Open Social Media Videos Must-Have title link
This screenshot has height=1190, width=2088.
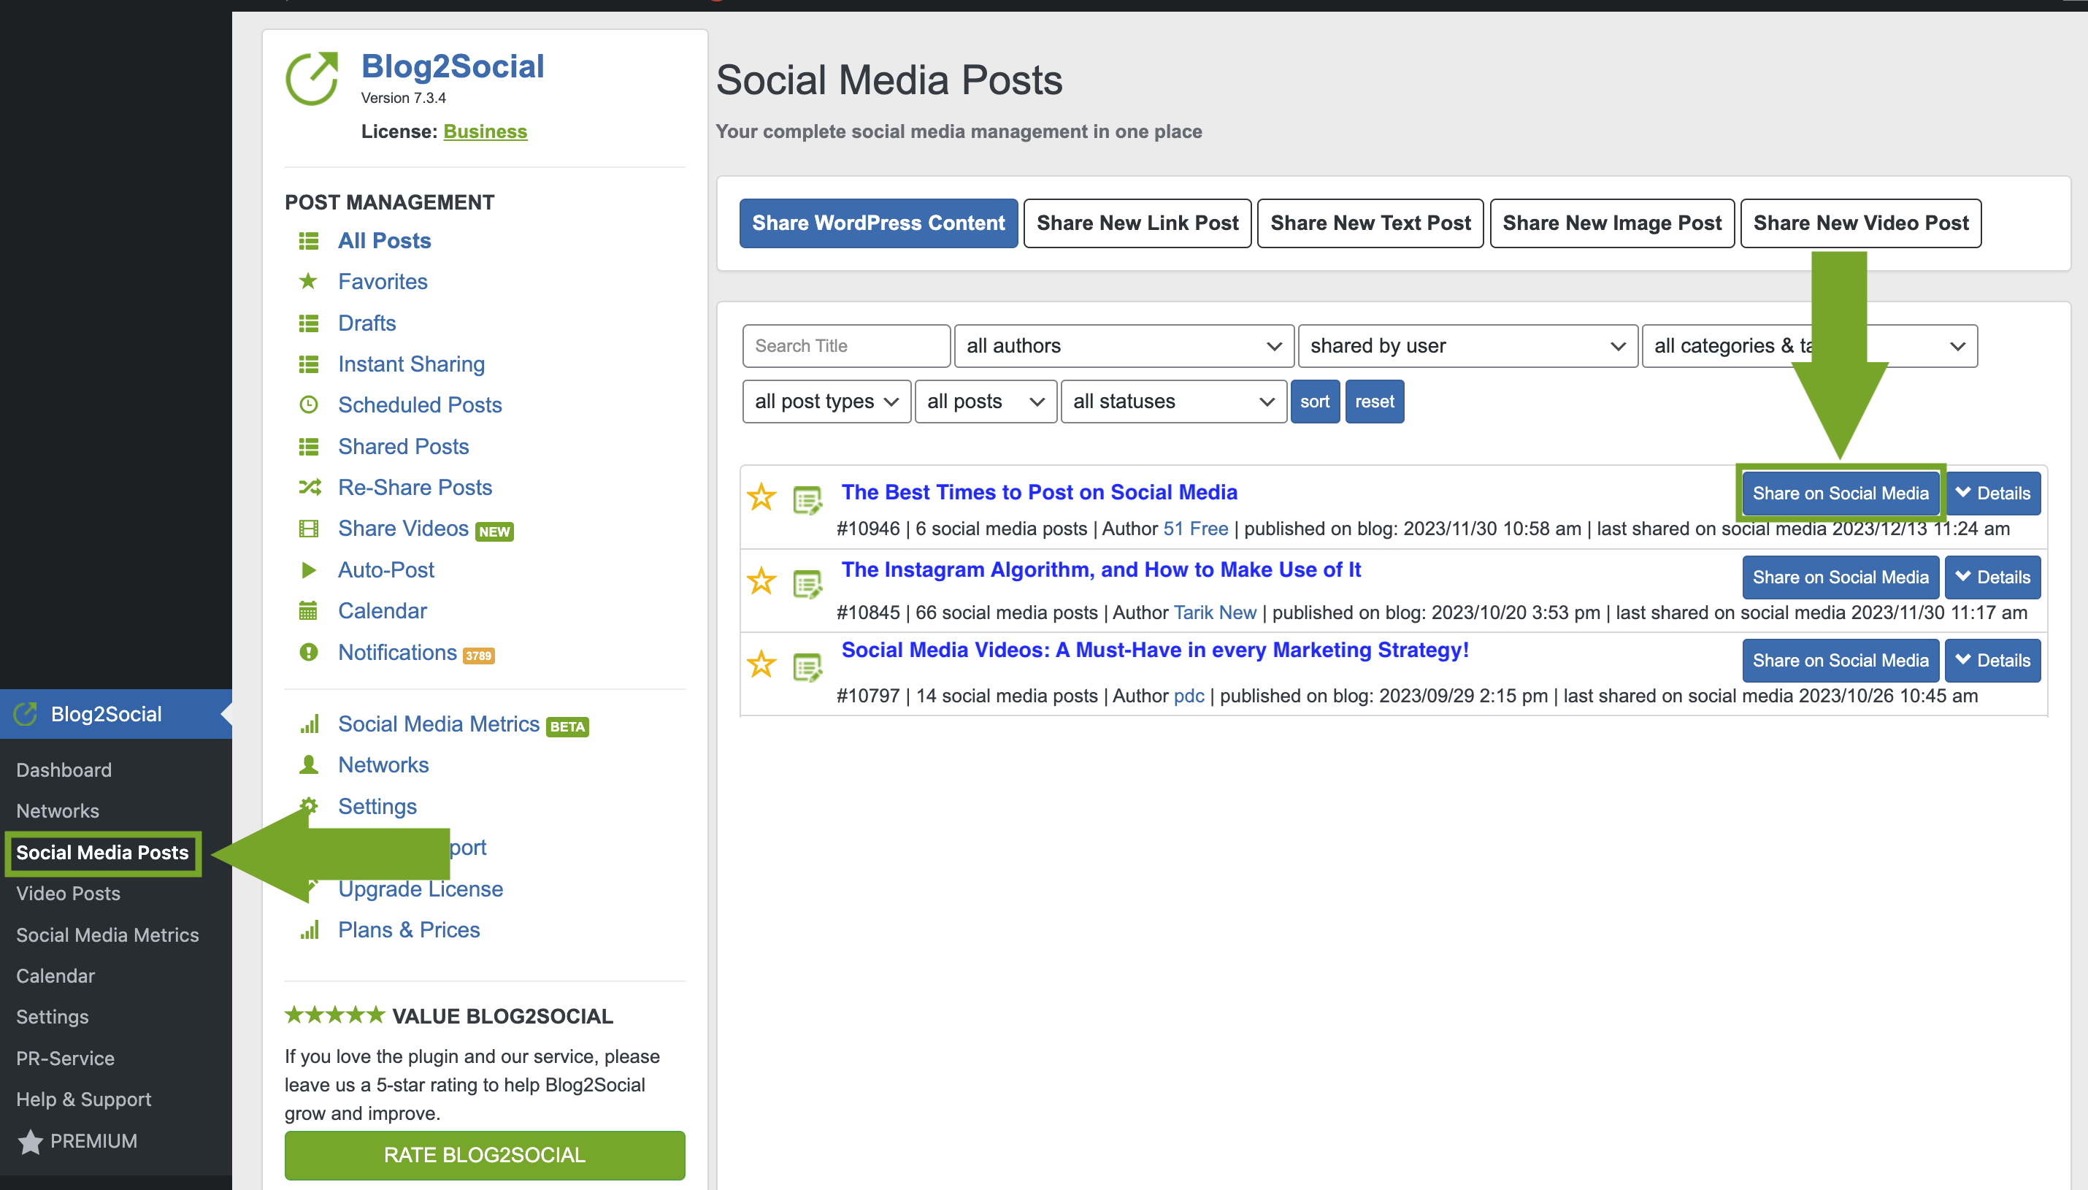(1155, 650)
